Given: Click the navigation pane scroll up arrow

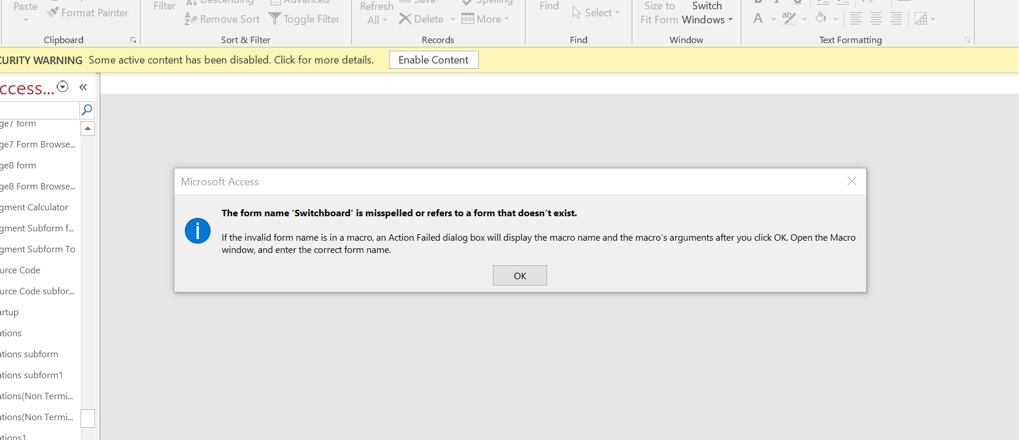Looking at the screenshot, I should [x=87, y=128].
